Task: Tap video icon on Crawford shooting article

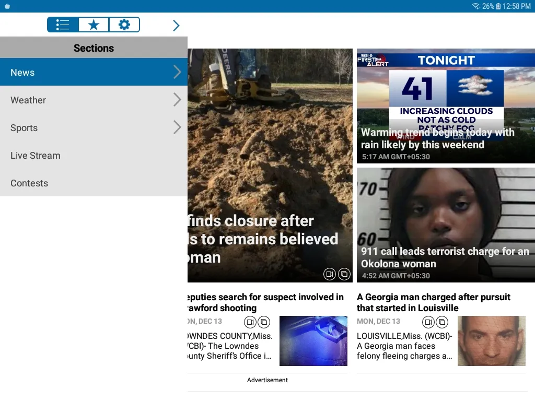Action: click(250, 322)
